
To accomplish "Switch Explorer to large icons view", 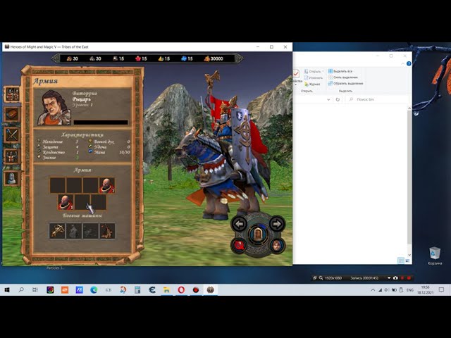I will pyautogui.click(x=407, y=261).
